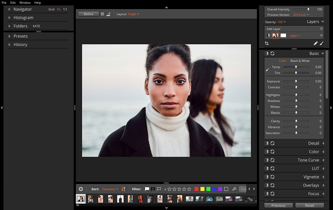The width and height of the screenshot is (333, 210).
Task: Reverse the sort order with arrows icon
Action: coord(123,189)
